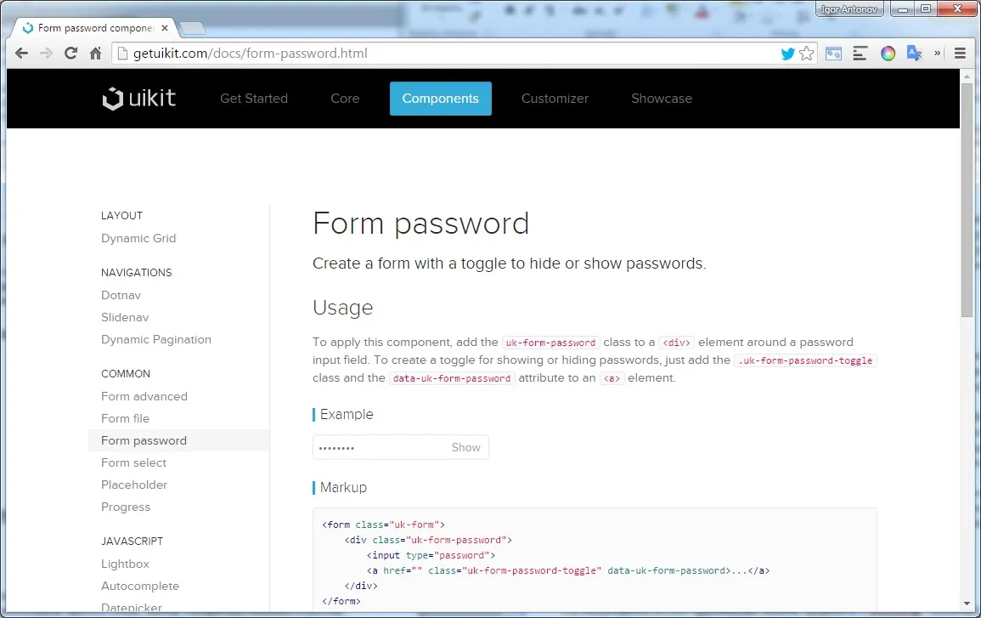Open Form select sidebar link
This screenshot has width=981, height=618.
pos(134,462)
